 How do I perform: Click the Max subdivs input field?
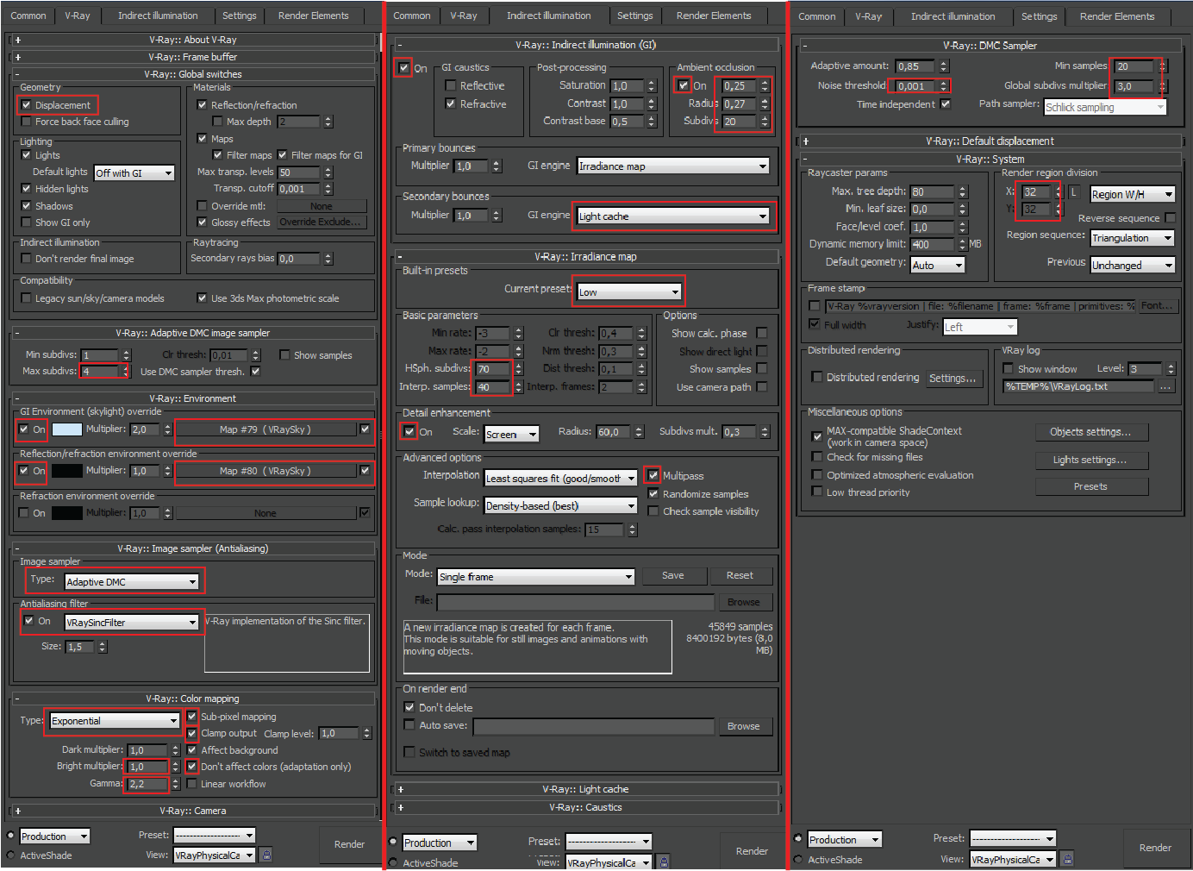pos(100,372)
